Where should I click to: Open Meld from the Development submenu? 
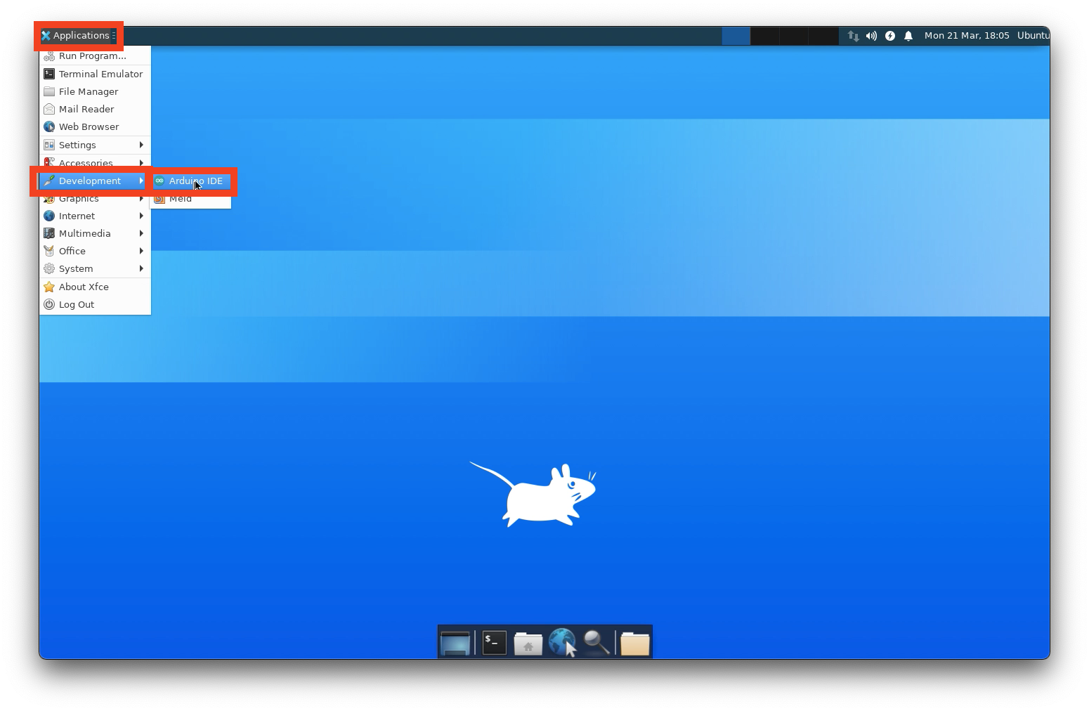coord(181,198)
